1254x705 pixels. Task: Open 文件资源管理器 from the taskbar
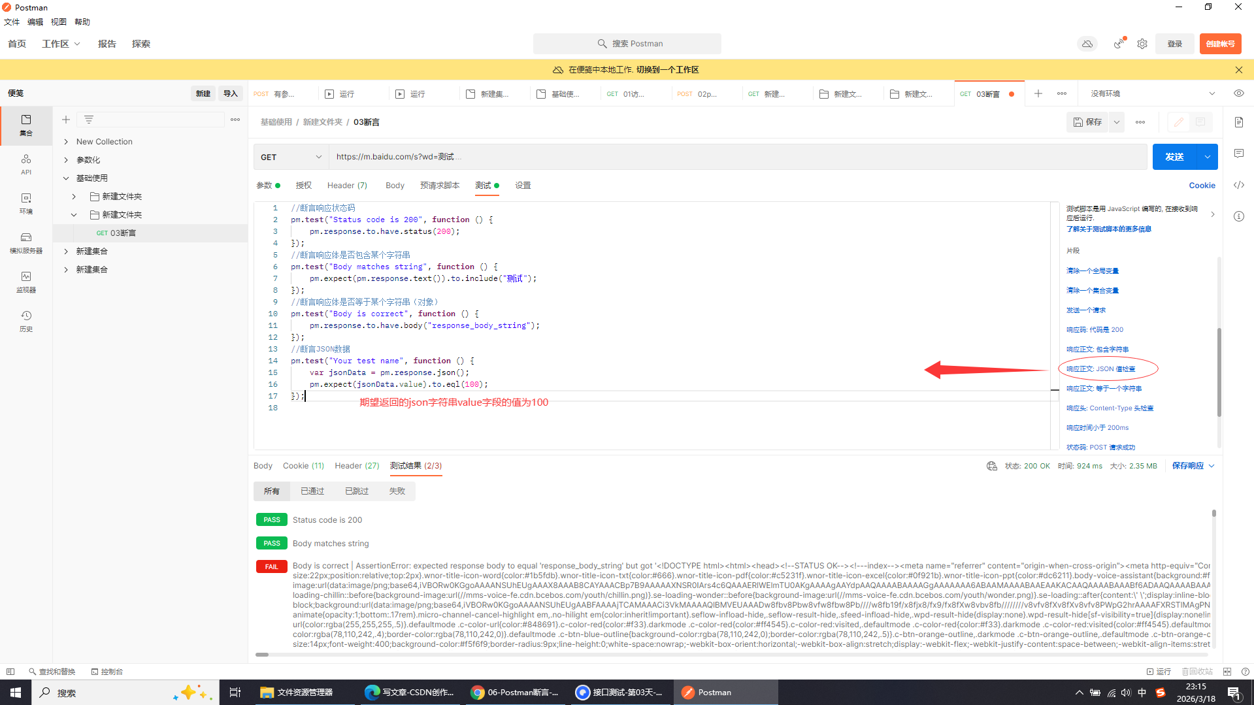coord(297,693)
